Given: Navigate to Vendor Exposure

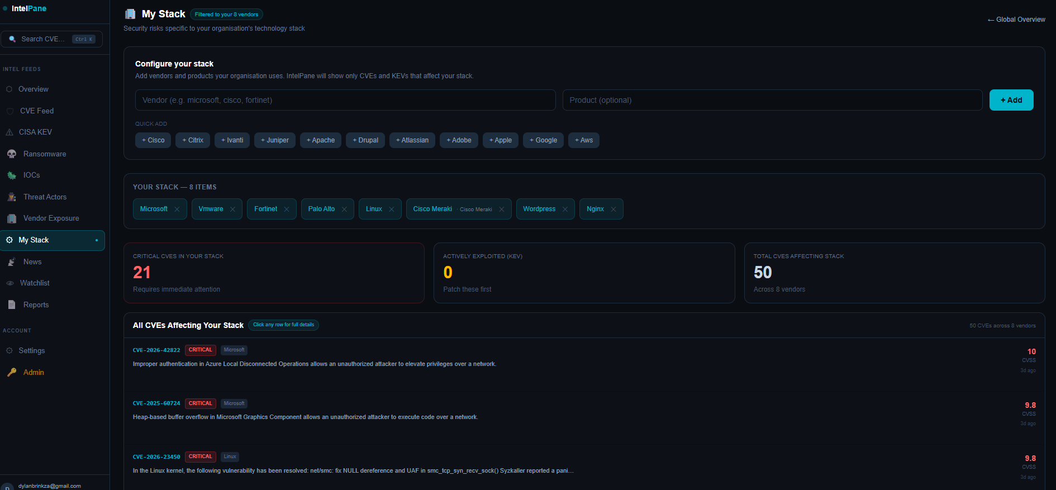Looking at the screenshot, I should (53, 218).
